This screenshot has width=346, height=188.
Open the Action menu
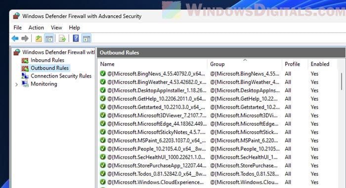click(36, 28)
